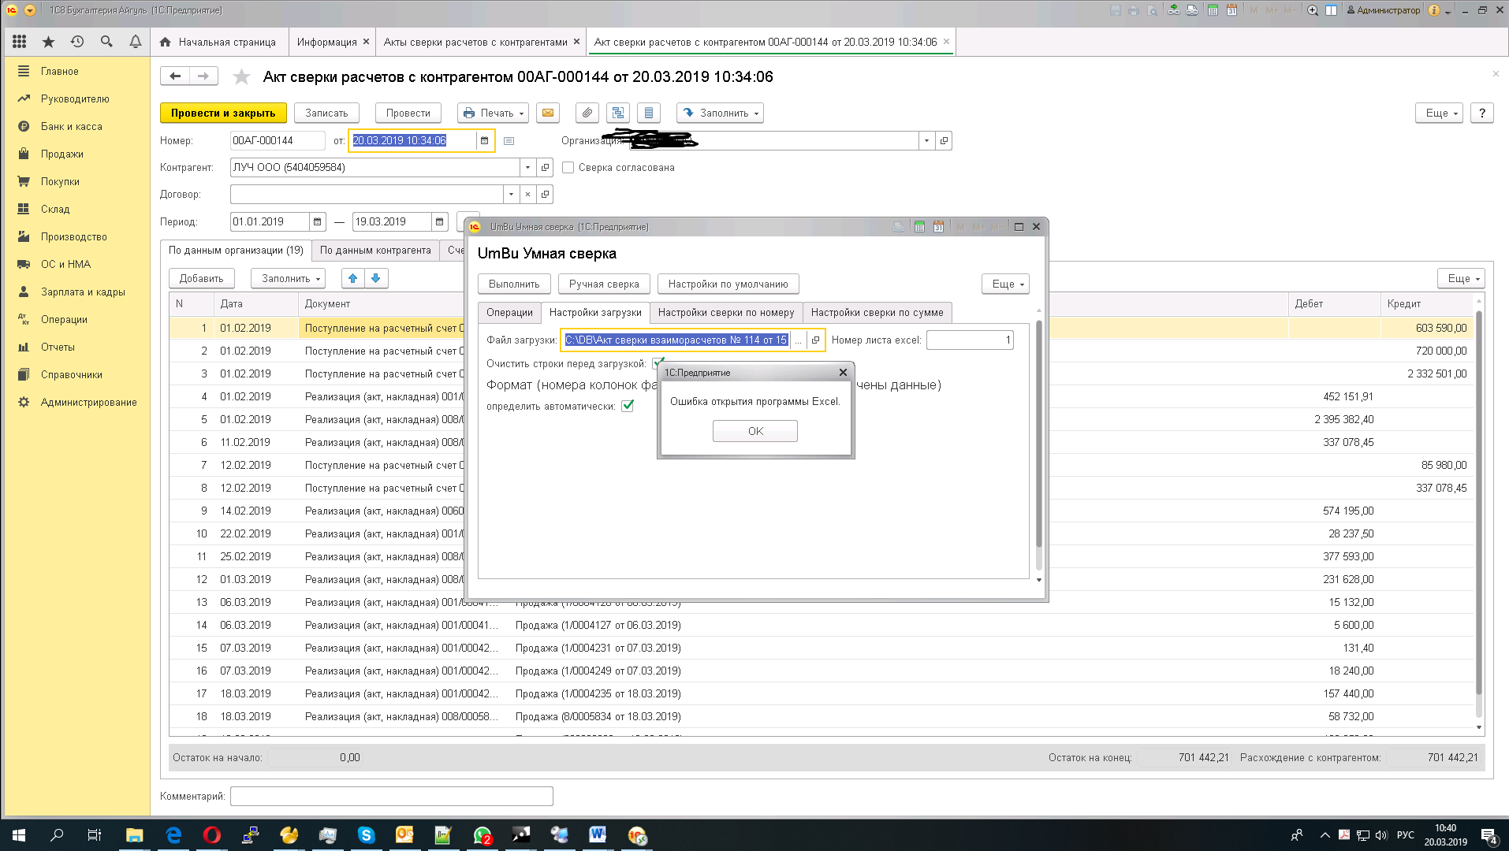Open Skype from the Windows taskbar

point(366,834)
